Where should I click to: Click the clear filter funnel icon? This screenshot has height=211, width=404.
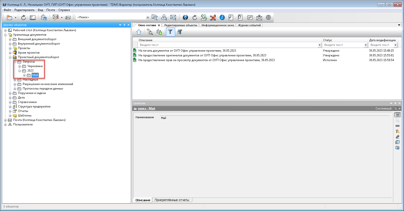tap(180, 32)
